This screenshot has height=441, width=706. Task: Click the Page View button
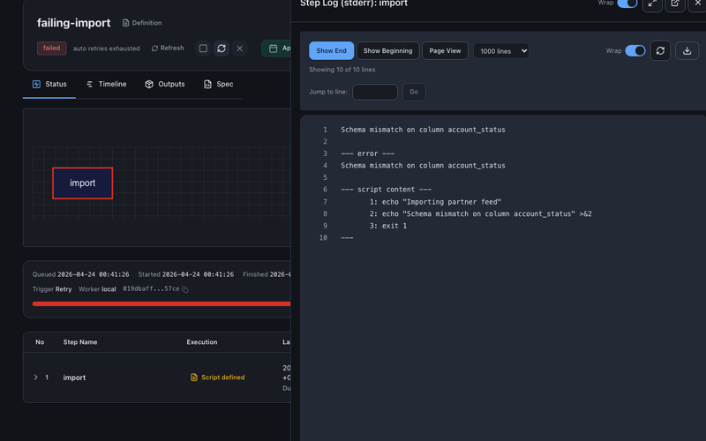(445, 51)
